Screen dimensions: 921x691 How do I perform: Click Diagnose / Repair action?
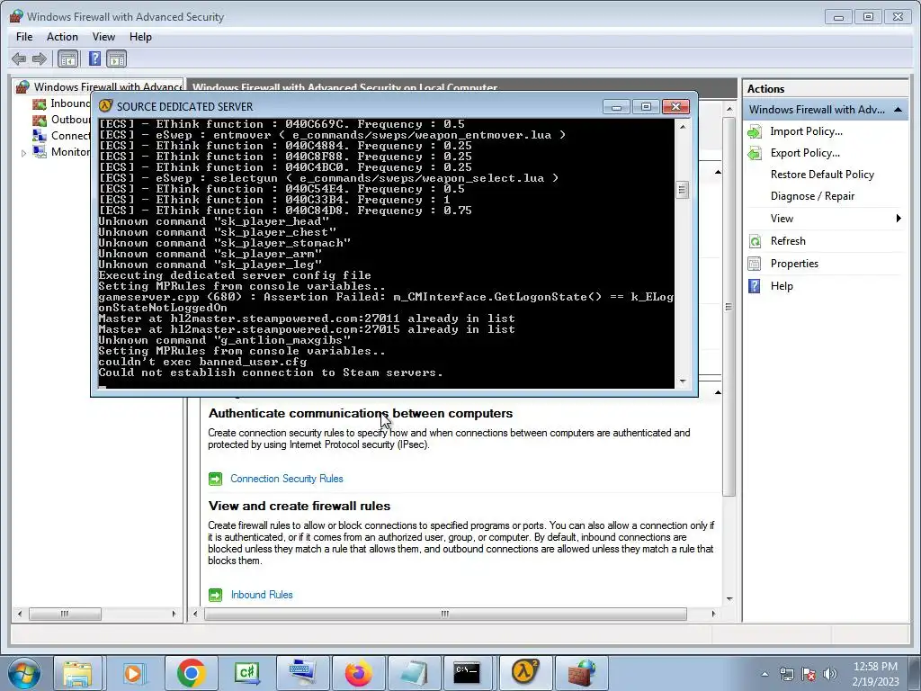pos(812,196)
